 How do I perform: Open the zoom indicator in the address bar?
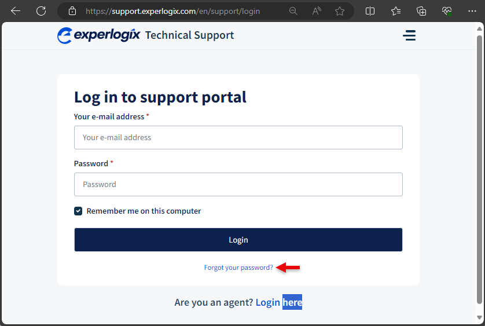pyautogui.click(x=293, y=11)
